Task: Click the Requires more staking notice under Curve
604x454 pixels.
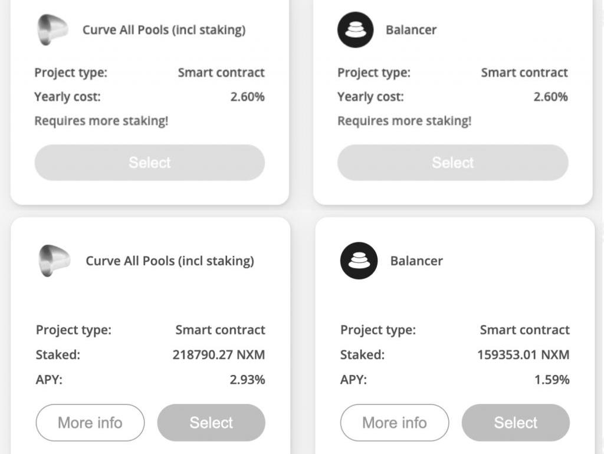Action: (x=101, y=121)
